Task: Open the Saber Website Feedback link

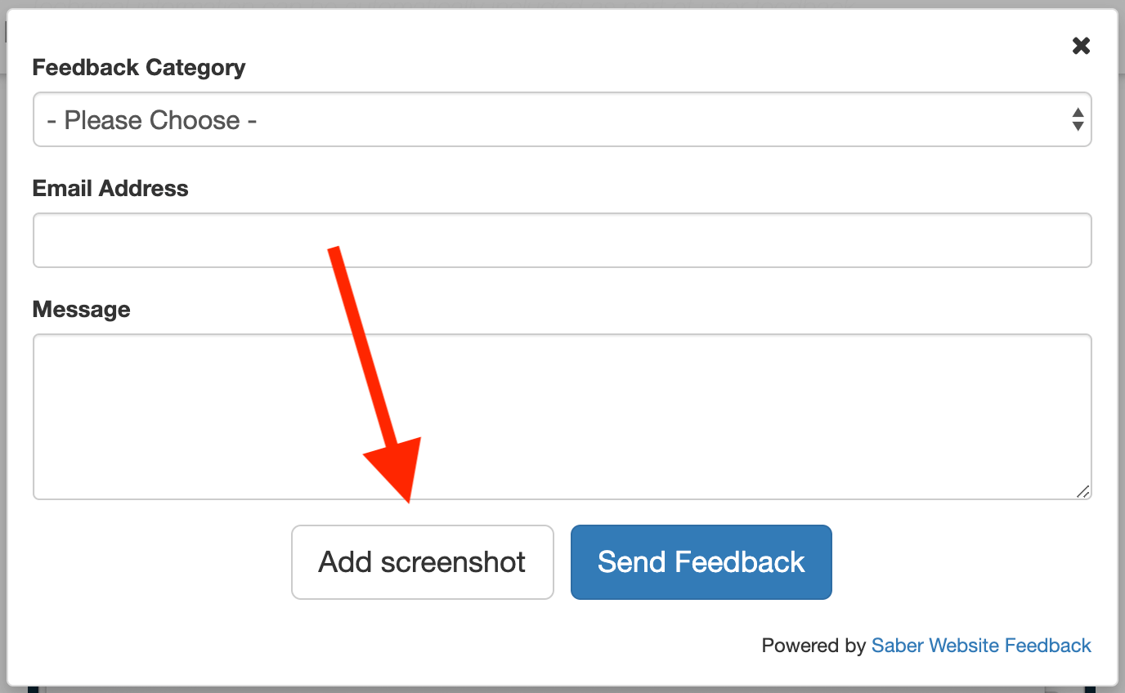Action: click(981, 645)
